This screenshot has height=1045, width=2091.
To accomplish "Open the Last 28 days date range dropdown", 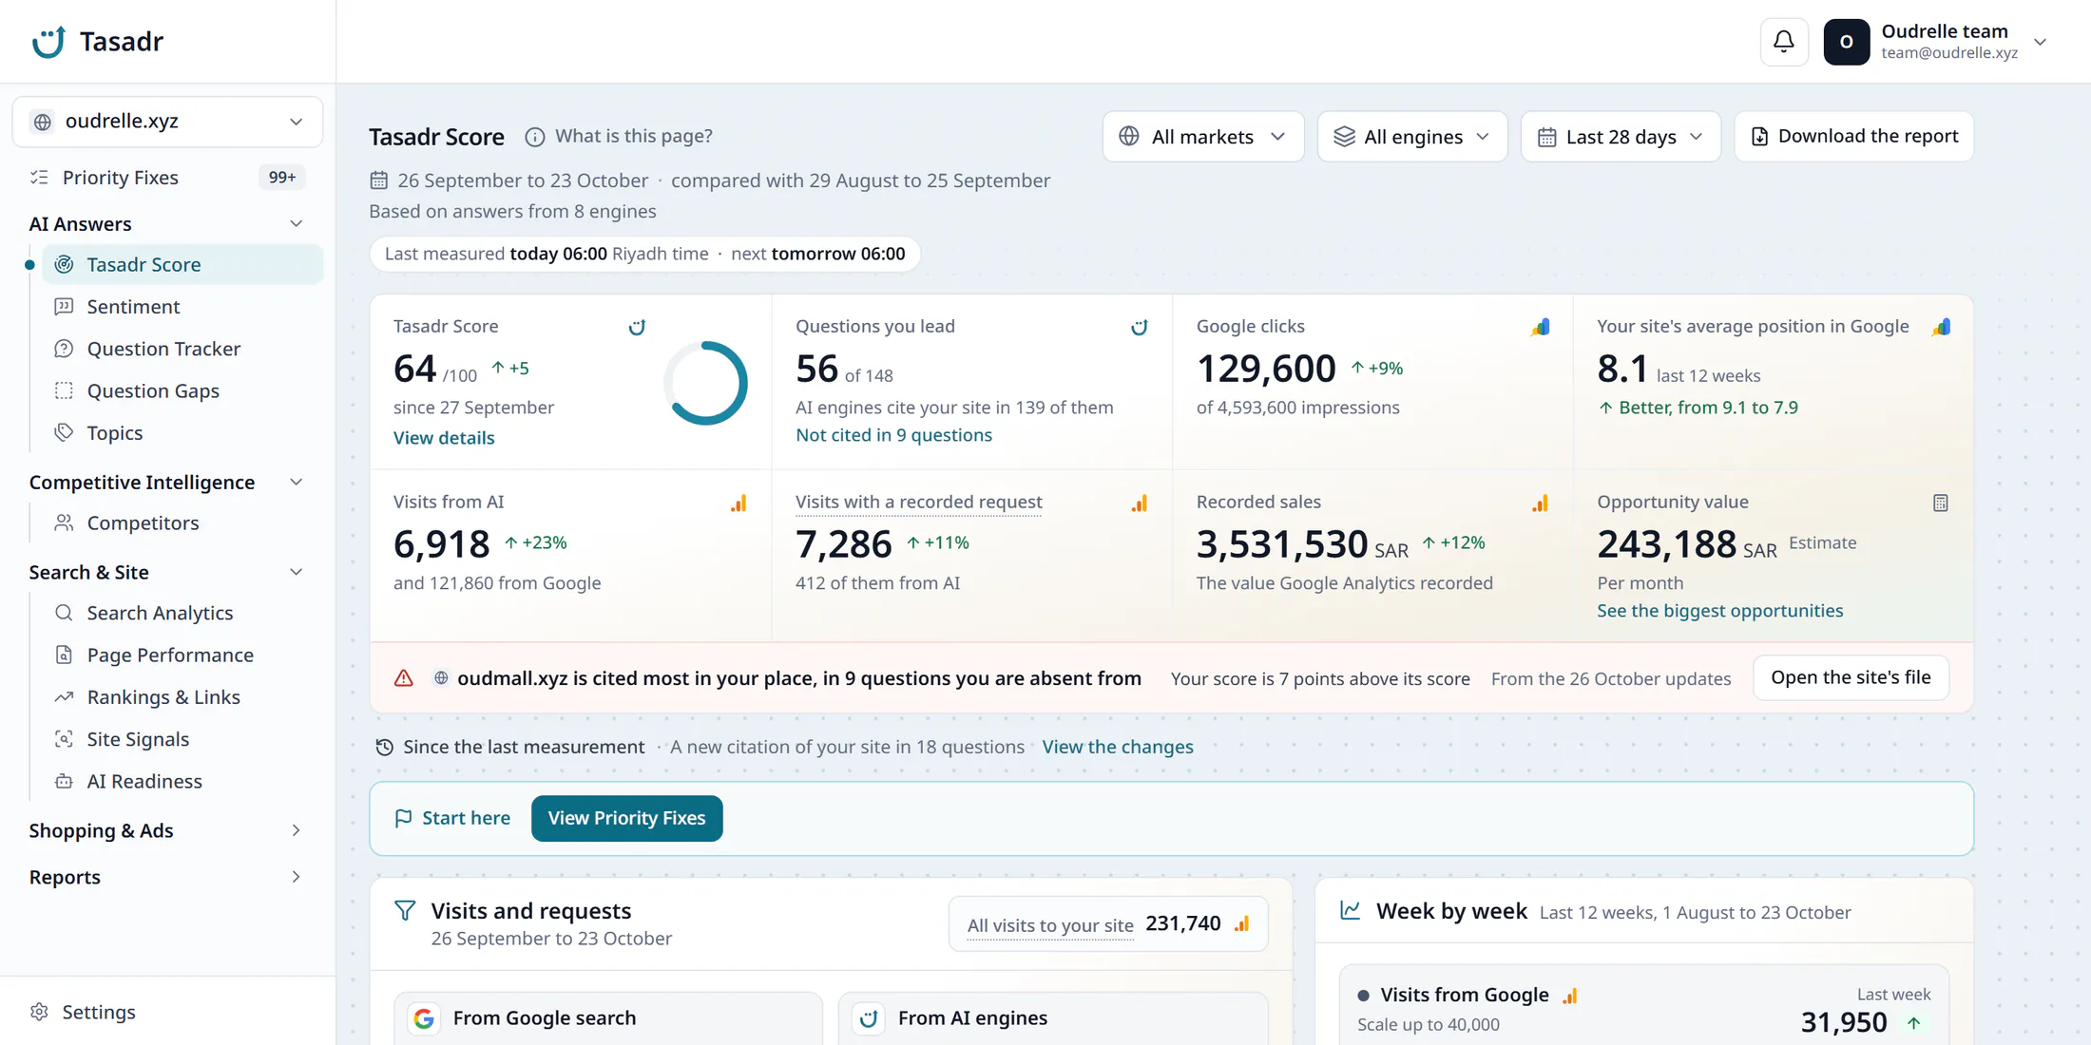I will (1621, 137).
